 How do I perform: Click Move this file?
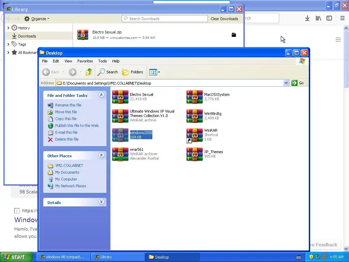(x=66, y=112)
